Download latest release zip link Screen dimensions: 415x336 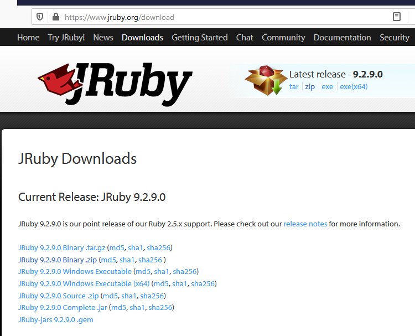click(x=310, y=86)
